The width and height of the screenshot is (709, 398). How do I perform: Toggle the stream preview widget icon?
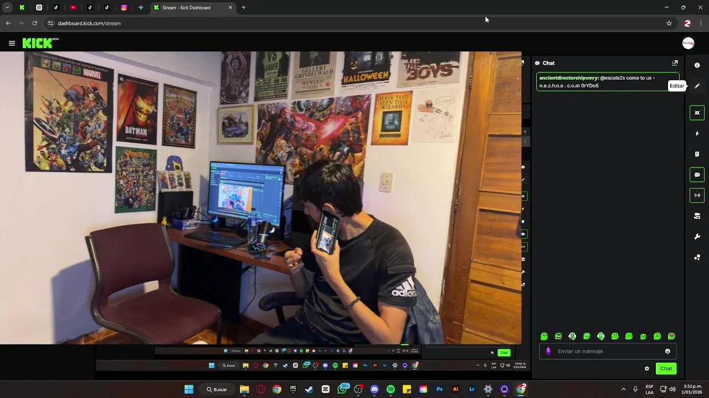[x=697, y=113]
